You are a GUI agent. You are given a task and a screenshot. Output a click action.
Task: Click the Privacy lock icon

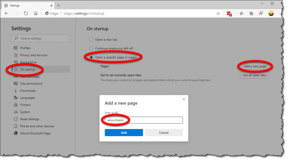16,55
